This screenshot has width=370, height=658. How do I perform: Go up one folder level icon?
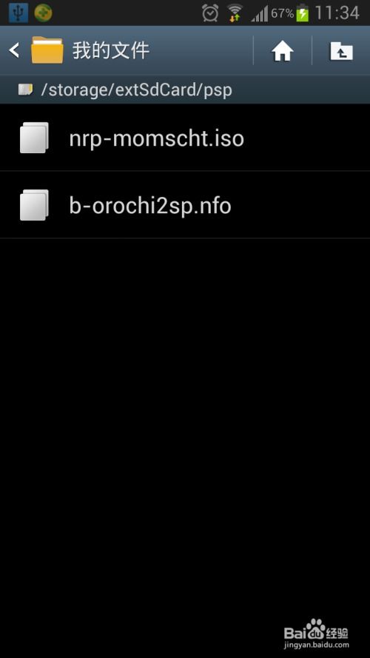click(341, 51)
